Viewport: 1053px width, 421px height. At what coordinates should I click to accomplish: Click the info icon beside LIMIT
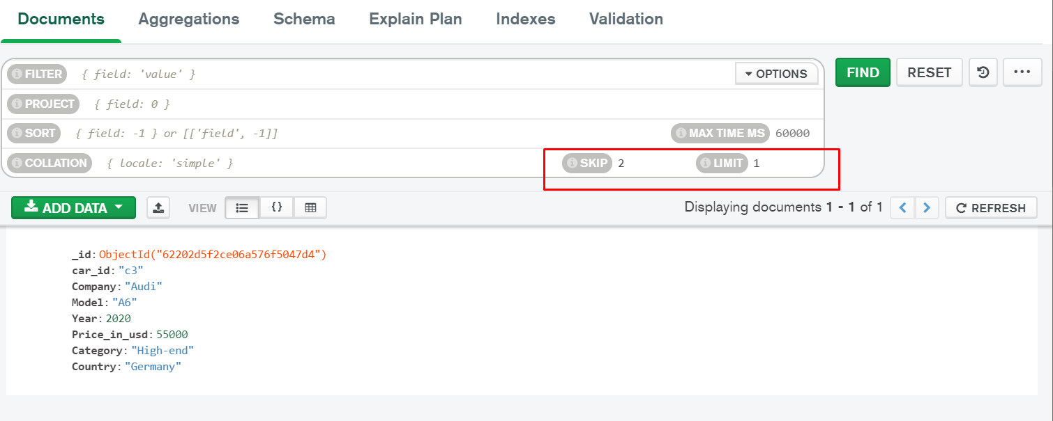705,164
